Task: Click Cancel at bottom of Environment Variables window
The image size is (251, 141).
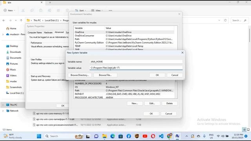Action: [x=169, y=114]
